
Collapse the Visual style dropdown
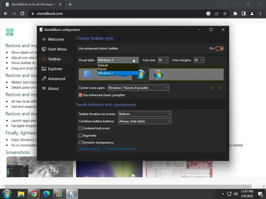(x=118, y=60)
